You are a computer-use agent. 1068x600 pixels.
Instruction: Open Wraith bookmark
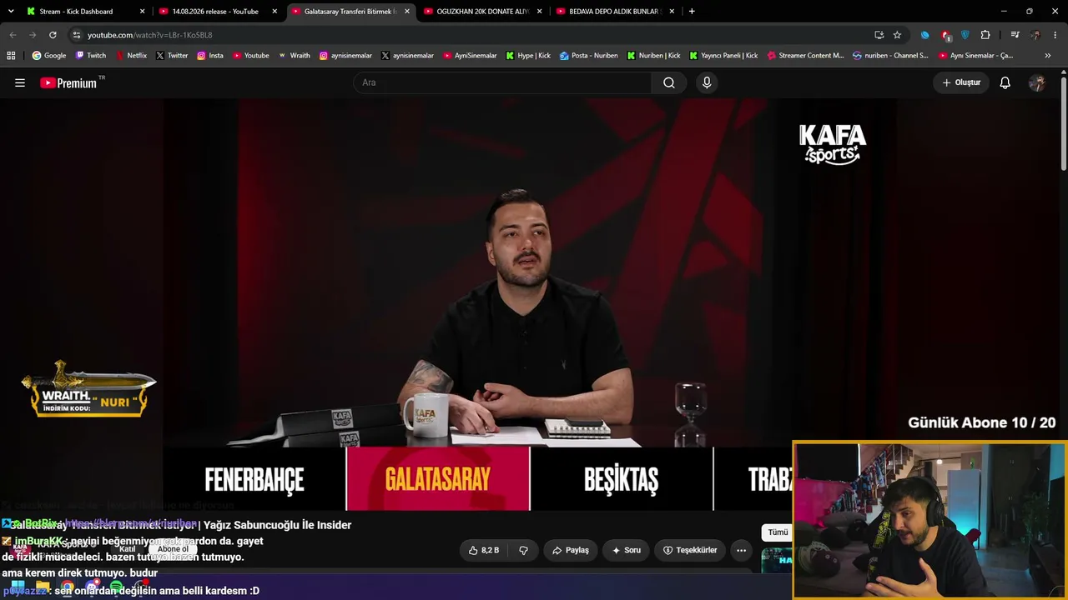294,56
